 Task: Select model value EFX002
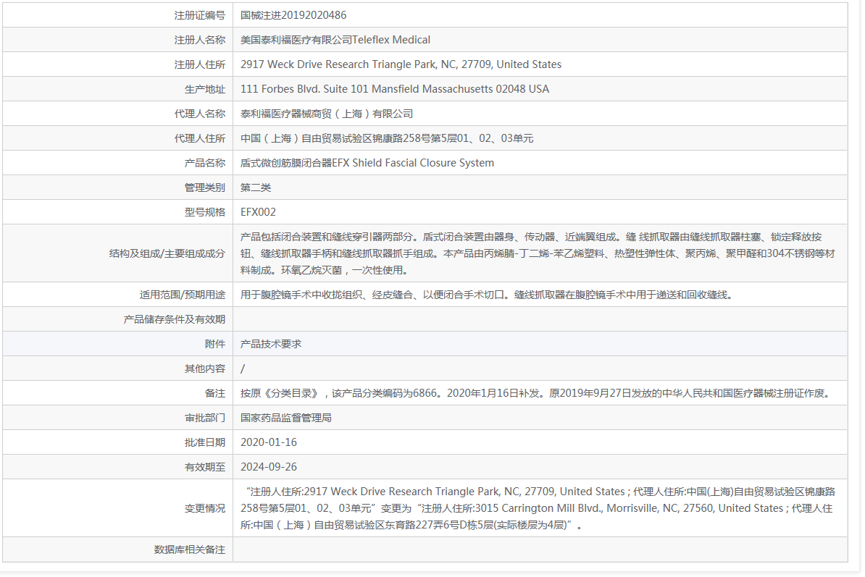pos(258,212)
